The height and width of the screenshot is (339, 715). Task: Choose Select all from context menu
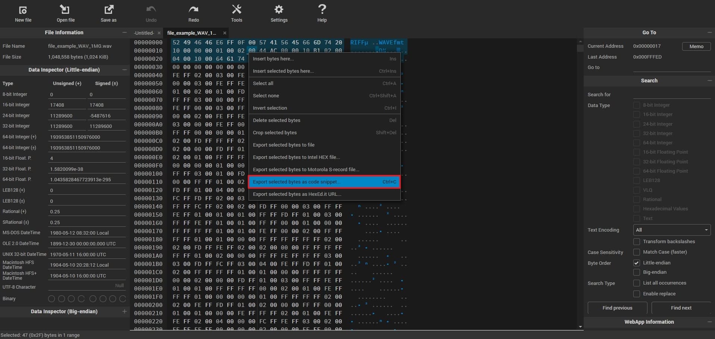coord(263,83)
